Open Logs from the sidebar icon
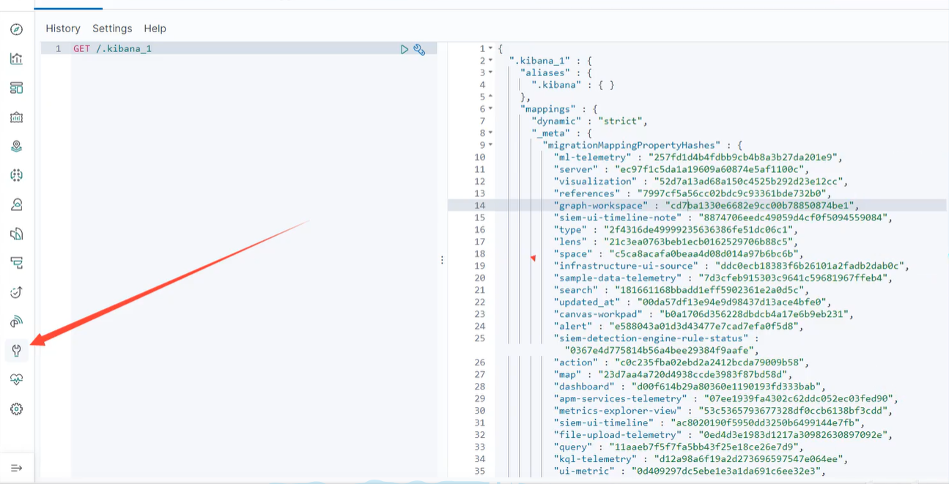The image size is (949, 484). (16, 234)
